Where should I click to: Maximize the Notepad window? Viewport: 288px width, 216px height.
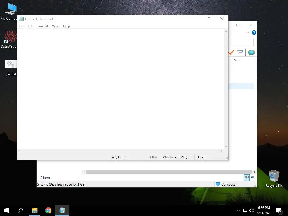(209, 19)
